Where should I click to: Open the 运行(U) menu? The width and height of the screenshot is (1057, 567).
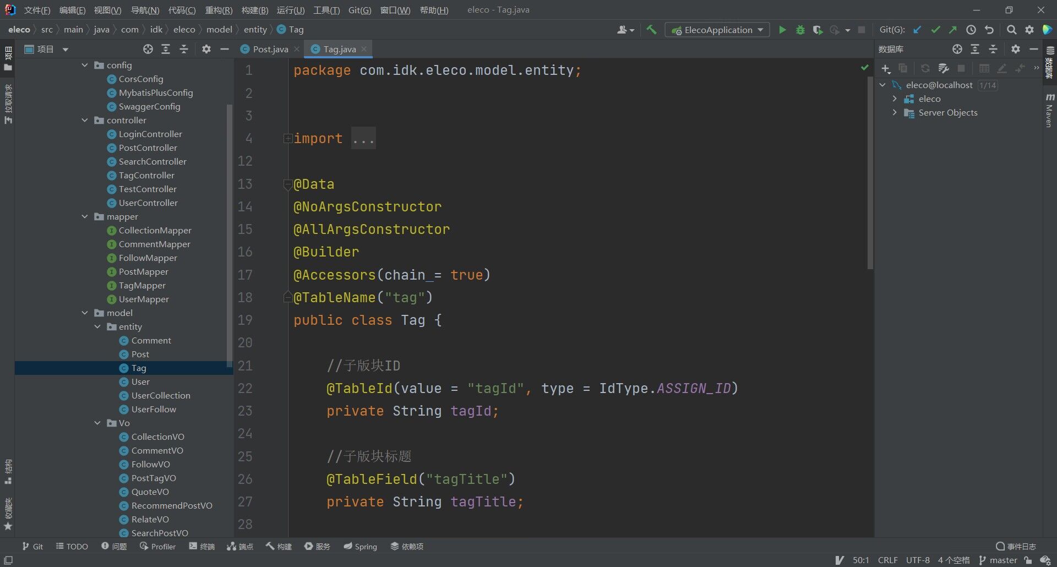290,10
